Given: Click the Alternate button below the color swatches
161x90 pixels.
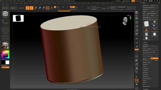Looking at the screenshot, I should pos(5,67).
